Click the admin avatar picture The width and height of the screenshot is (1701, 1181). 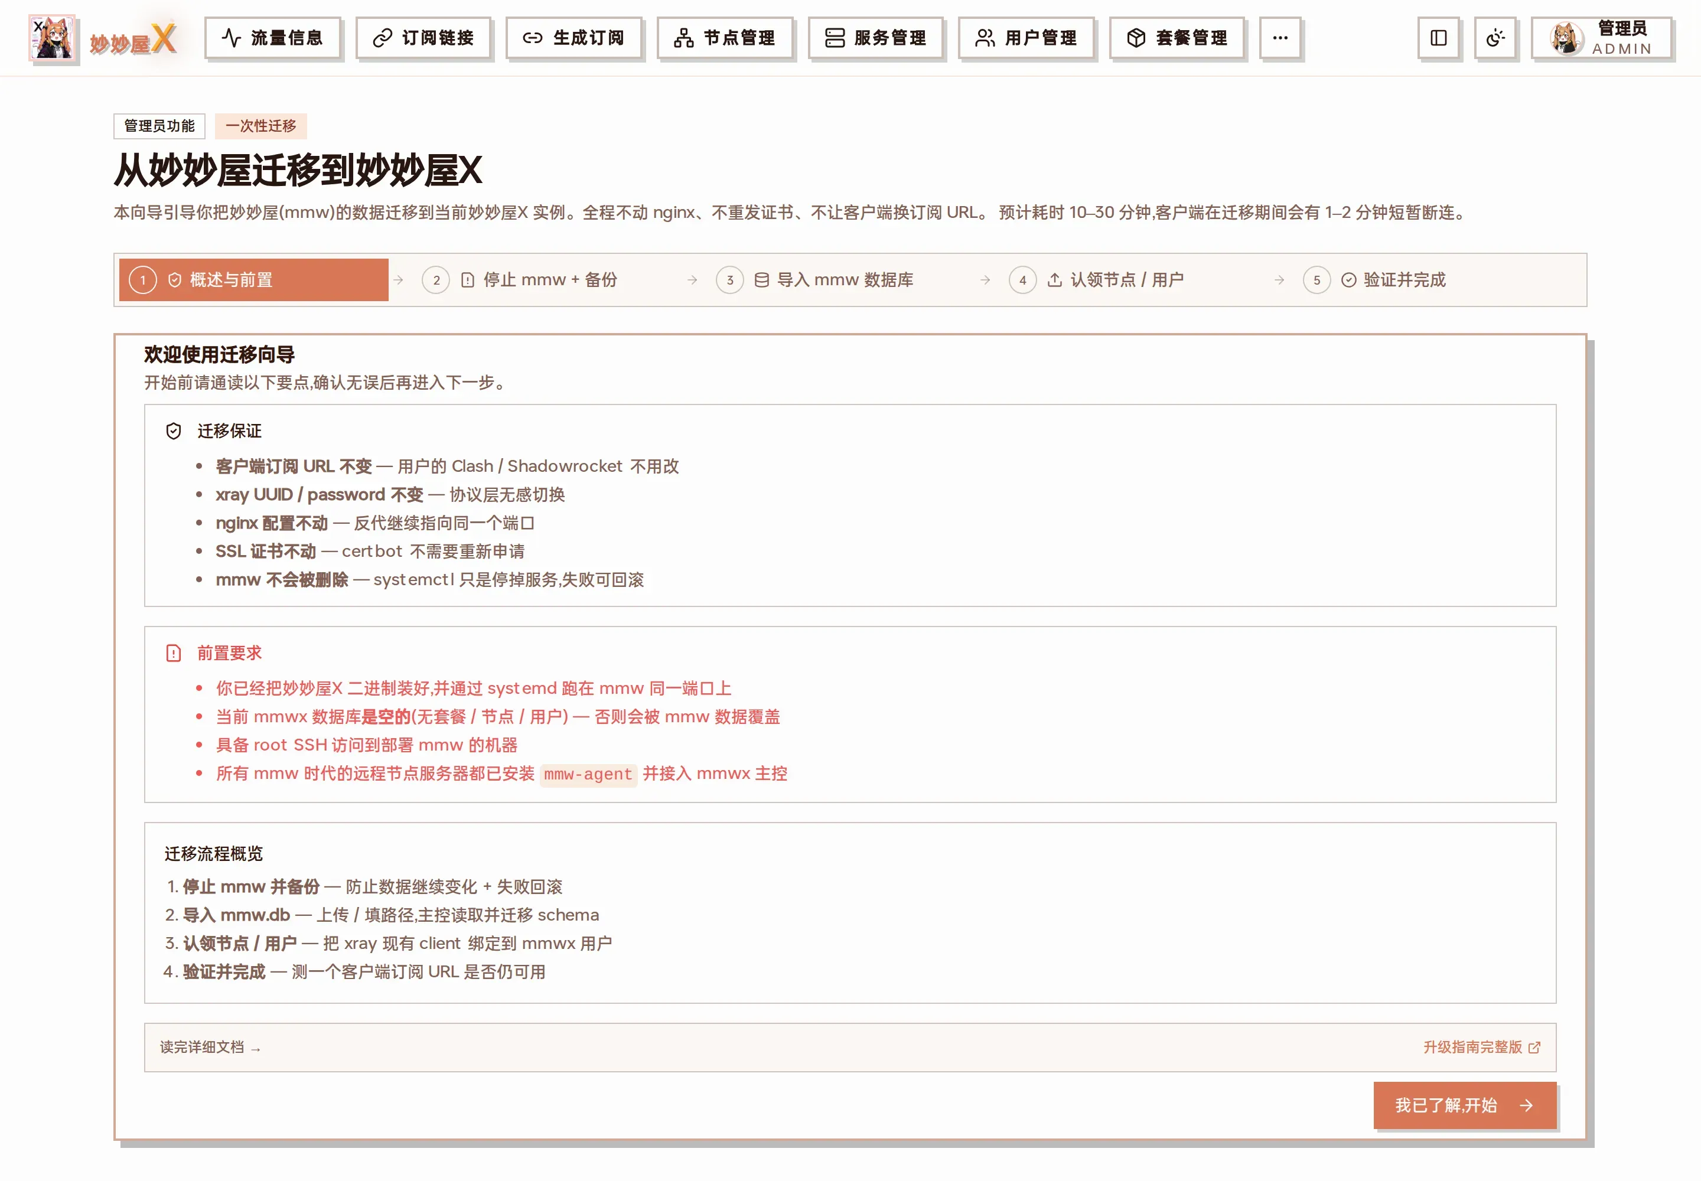point(1566,38)
